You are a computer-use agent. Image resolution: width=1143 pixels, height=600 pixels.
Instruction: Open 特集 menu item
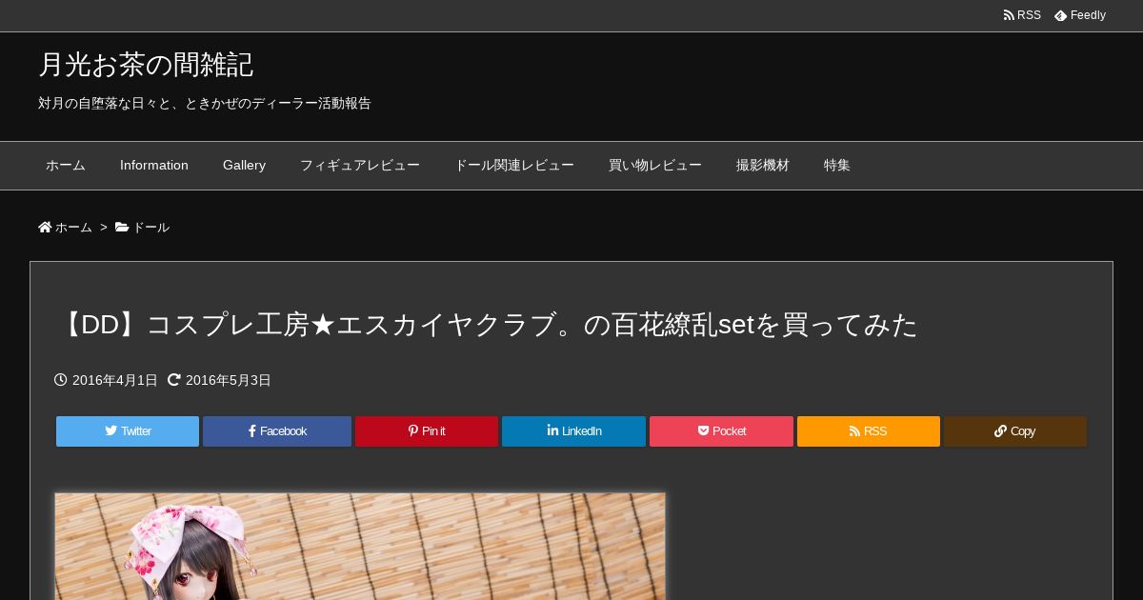click(837, 166)
